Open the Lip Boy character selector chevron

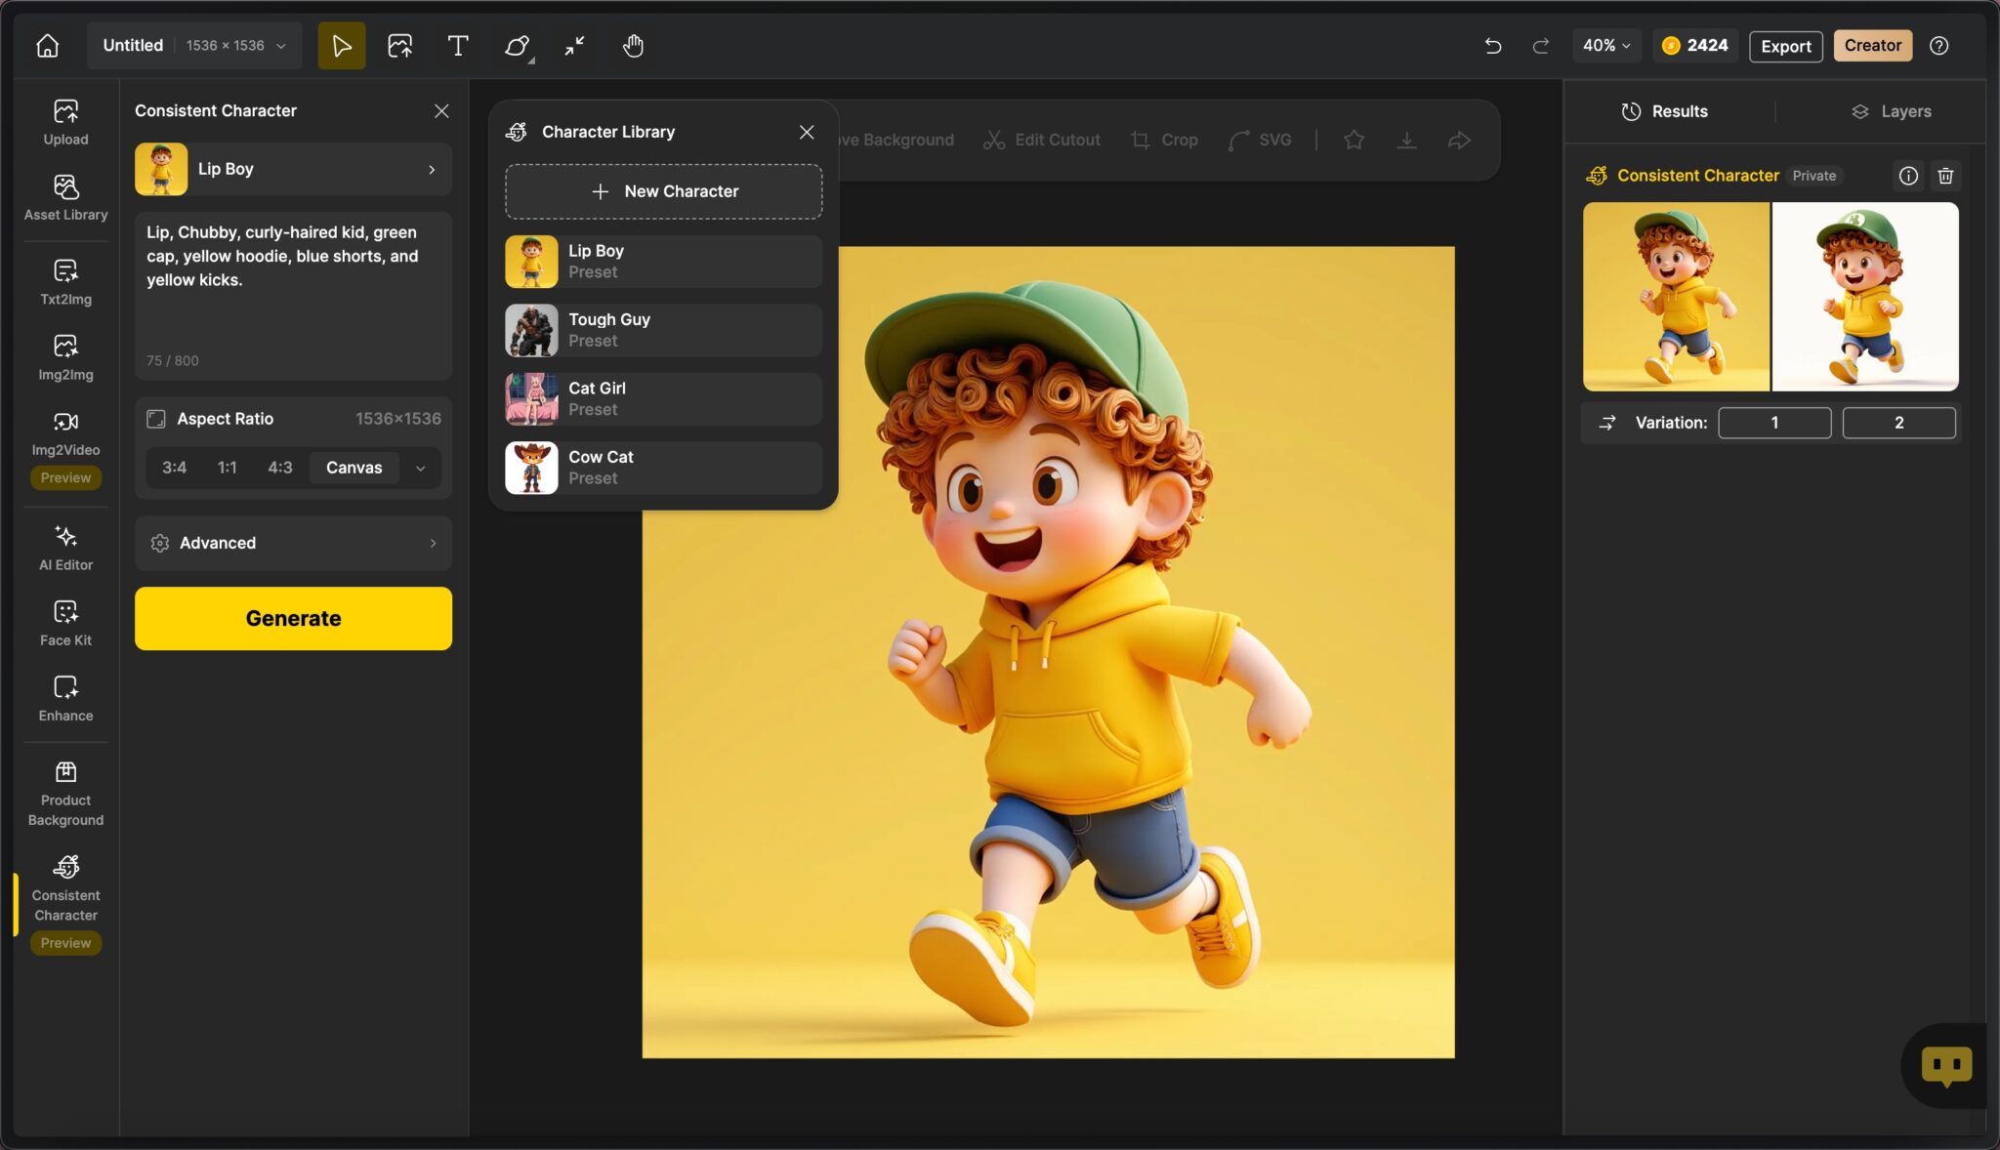(433, 169)
